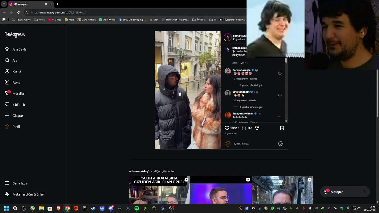Open Spotify from the taskbar

137,208
